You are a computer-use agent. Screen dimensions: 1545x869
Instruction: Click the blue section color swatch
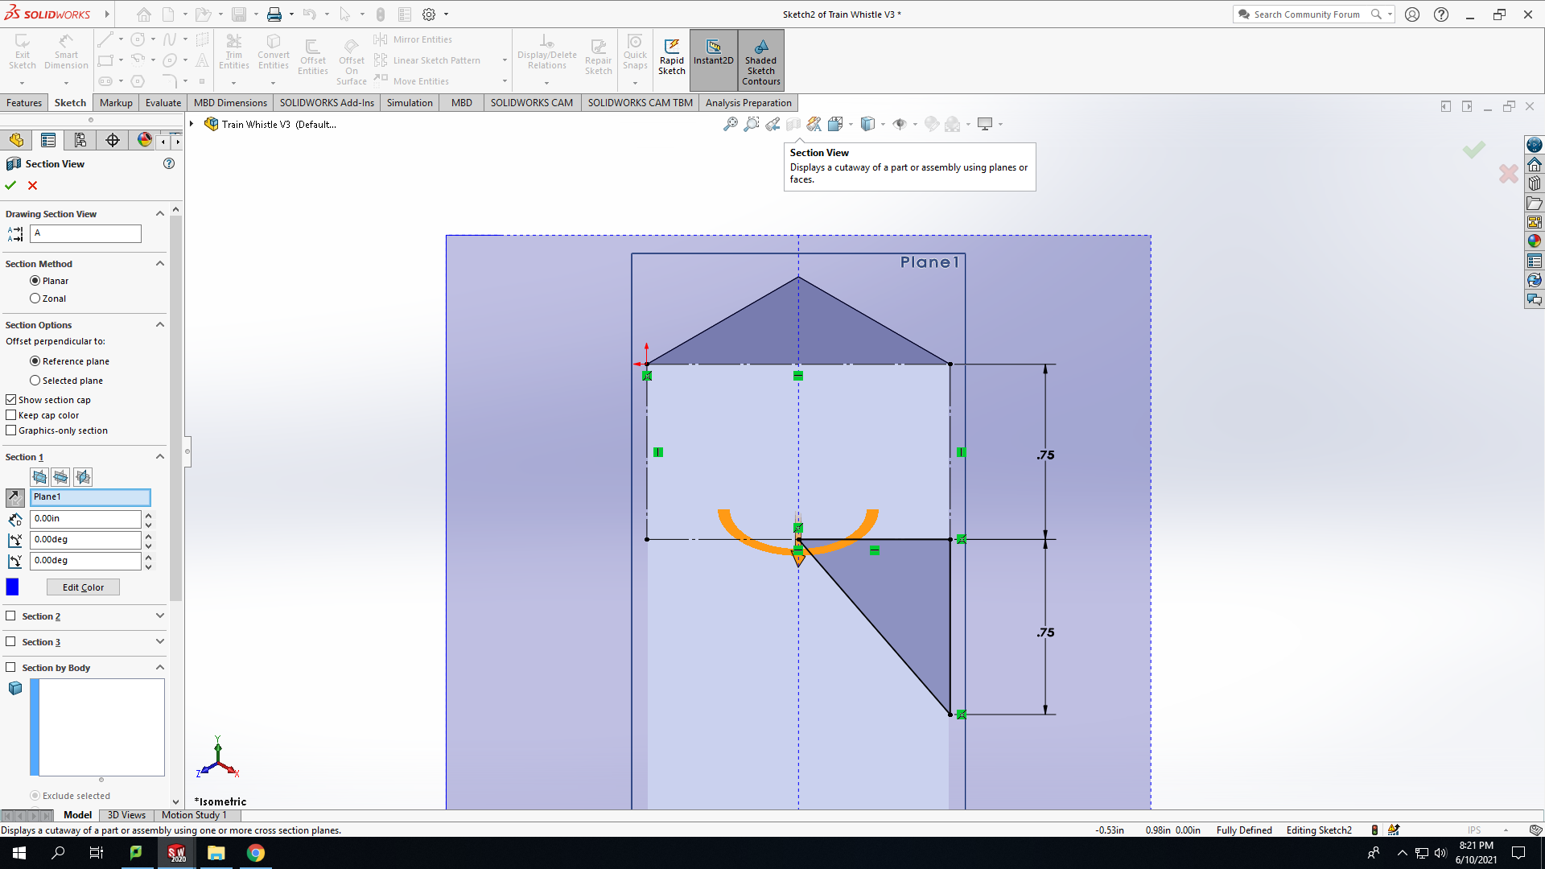(12, 587)
